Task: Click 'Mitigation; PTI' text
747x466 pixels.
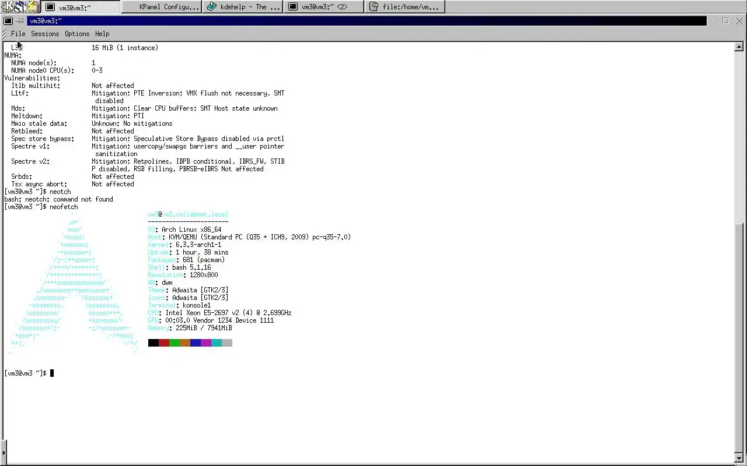Action: click(118, 116)
